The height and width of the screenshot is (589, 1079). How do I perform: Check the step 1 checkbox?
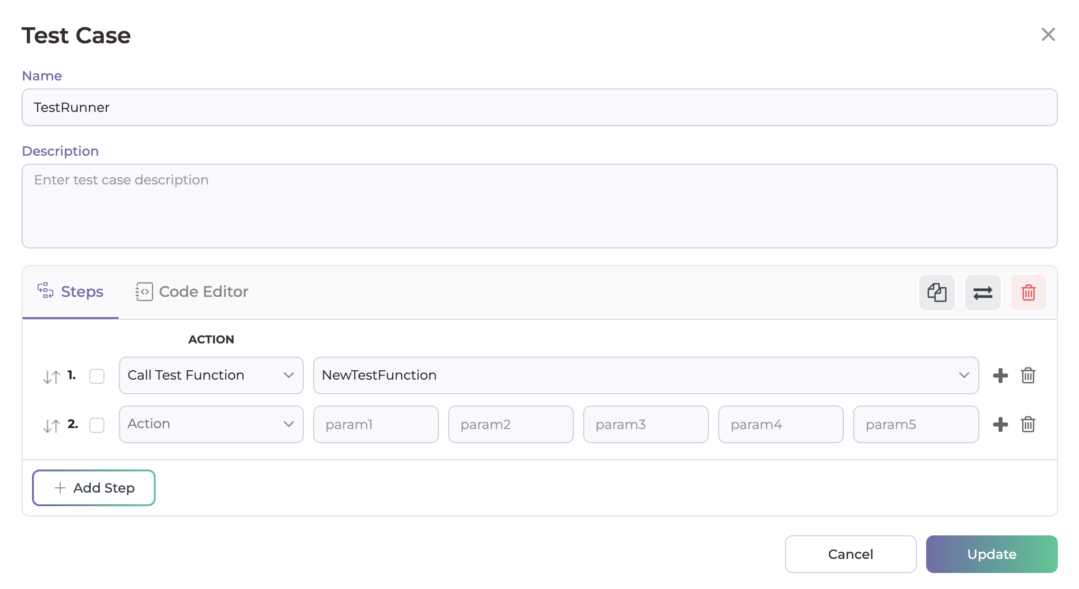coord(97,376)
